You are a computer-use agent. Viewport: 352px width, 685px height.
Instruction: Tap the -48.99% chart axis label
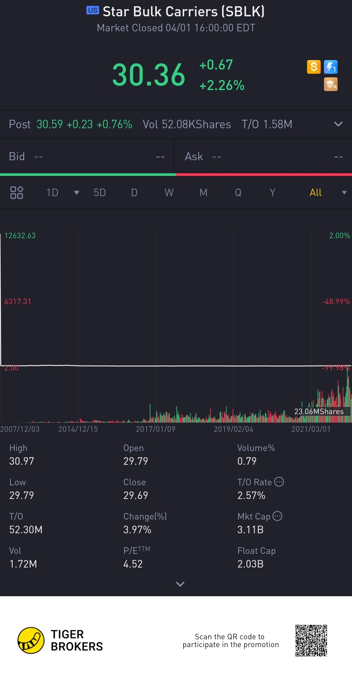pyautogui.click(x=336, y=302)
